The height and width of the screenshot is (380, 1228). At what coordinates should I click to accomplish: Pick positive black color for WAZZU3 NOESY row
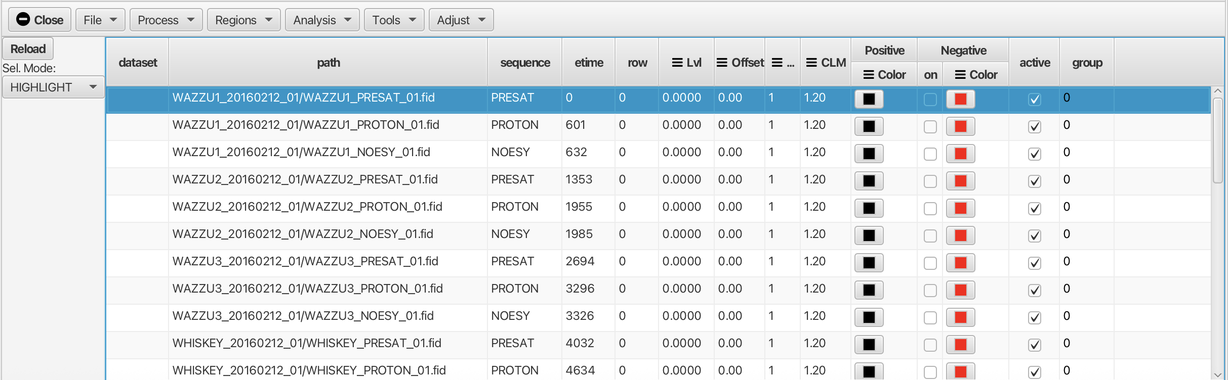[869, 317]
